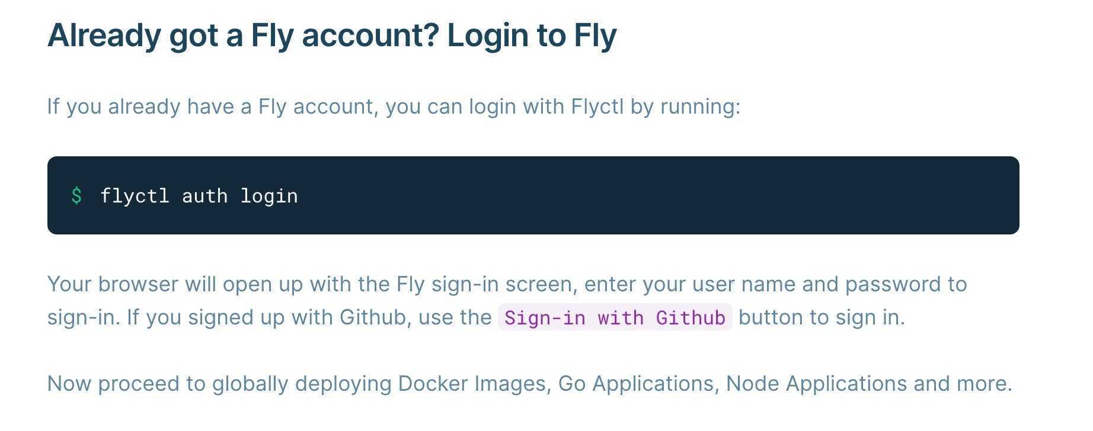This screenshot has height=431, width=1093.
Task: Click the "Already got a Fly account?" heading
Action: point(244,36)
